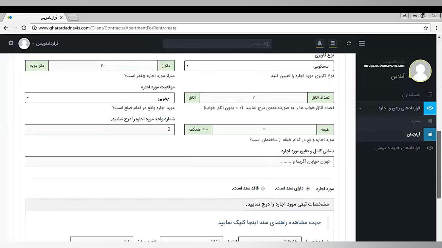Click the settings gear at top left

pos(10,43)
